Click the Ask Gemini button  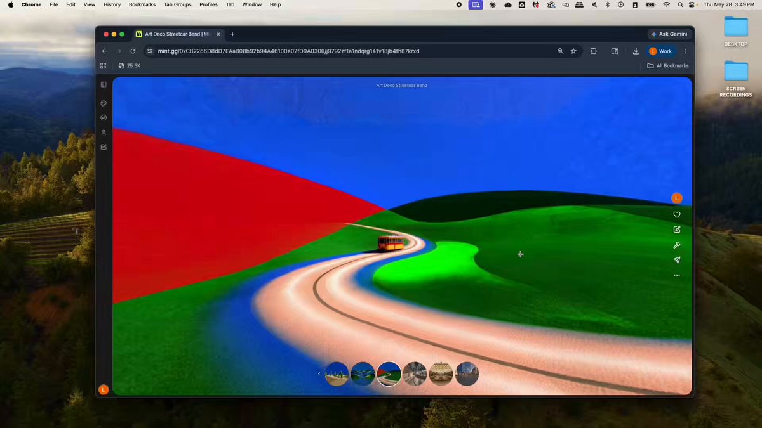(669, 34)
